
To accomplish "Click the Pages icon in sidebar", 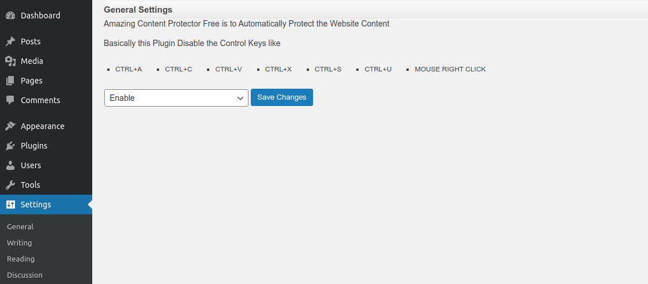I will click(x=10, y=81).
